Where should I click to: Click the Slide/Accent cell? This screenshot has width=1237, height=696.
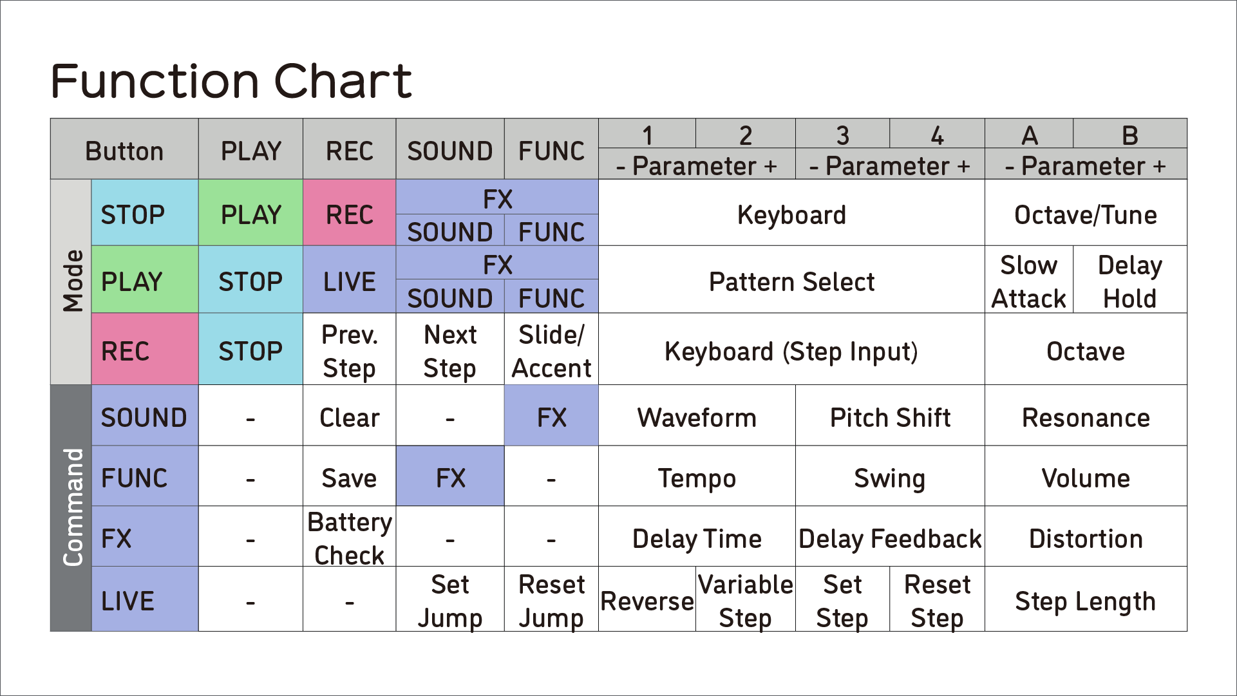point(551,351)
